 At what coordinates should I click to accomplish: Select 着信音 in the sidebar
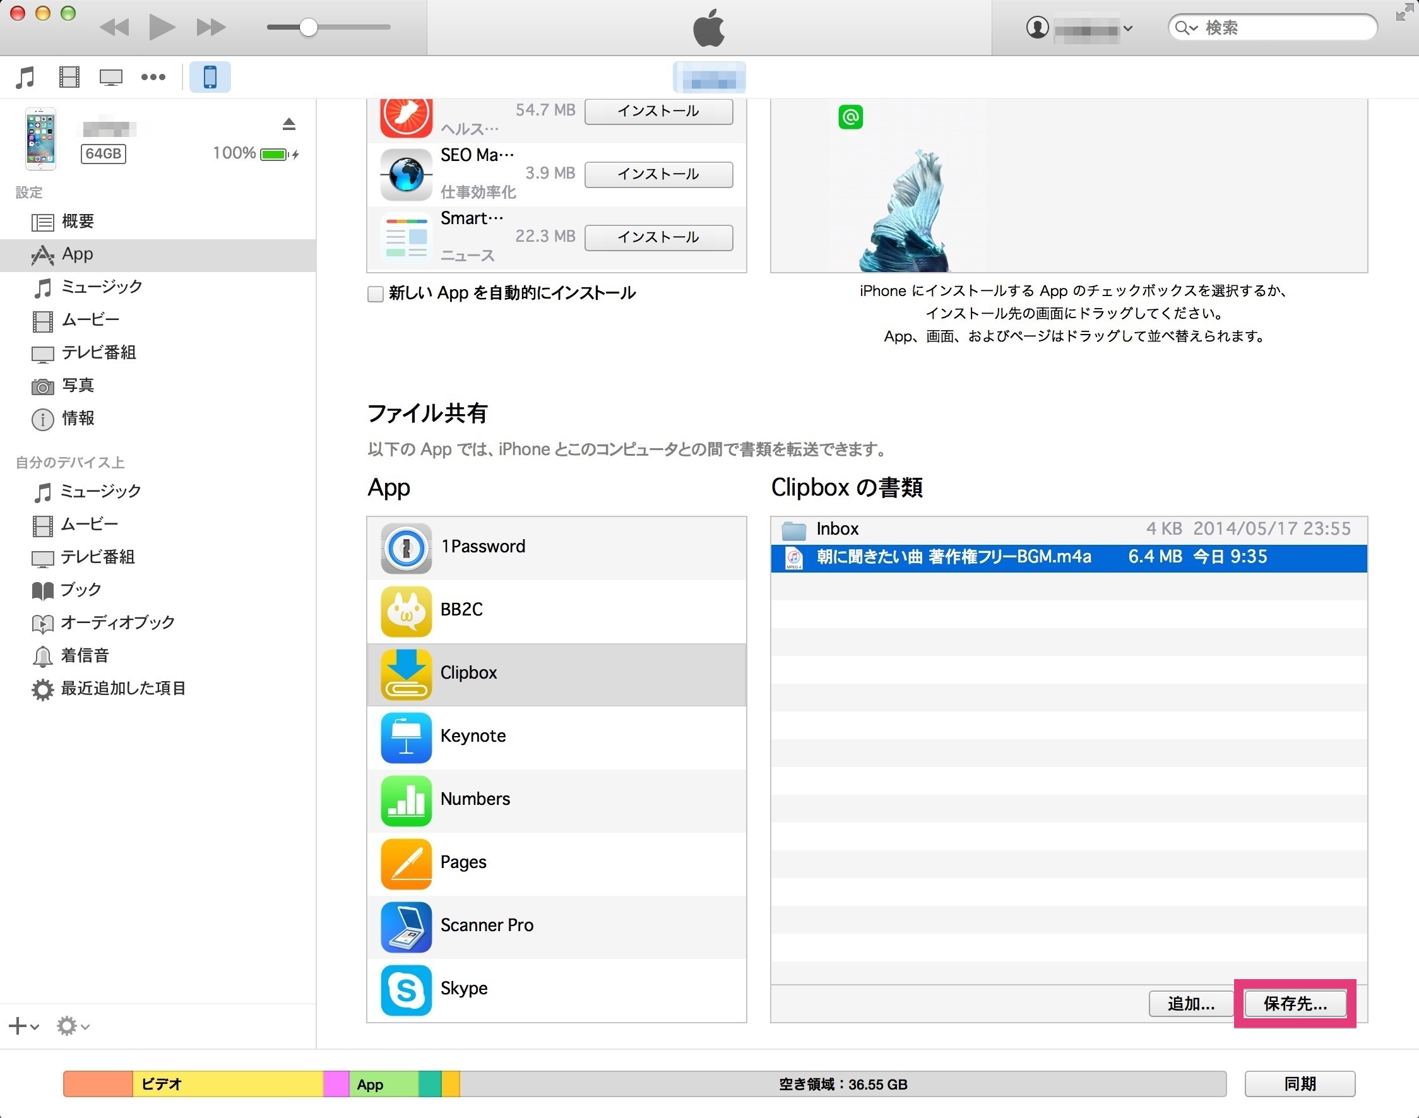tap(158, 655)
